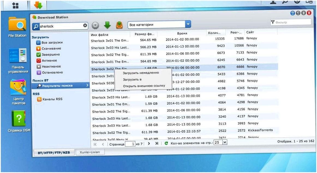Go to first results page
This screenshot has height=173, width=317.
[x=95, y=144]
